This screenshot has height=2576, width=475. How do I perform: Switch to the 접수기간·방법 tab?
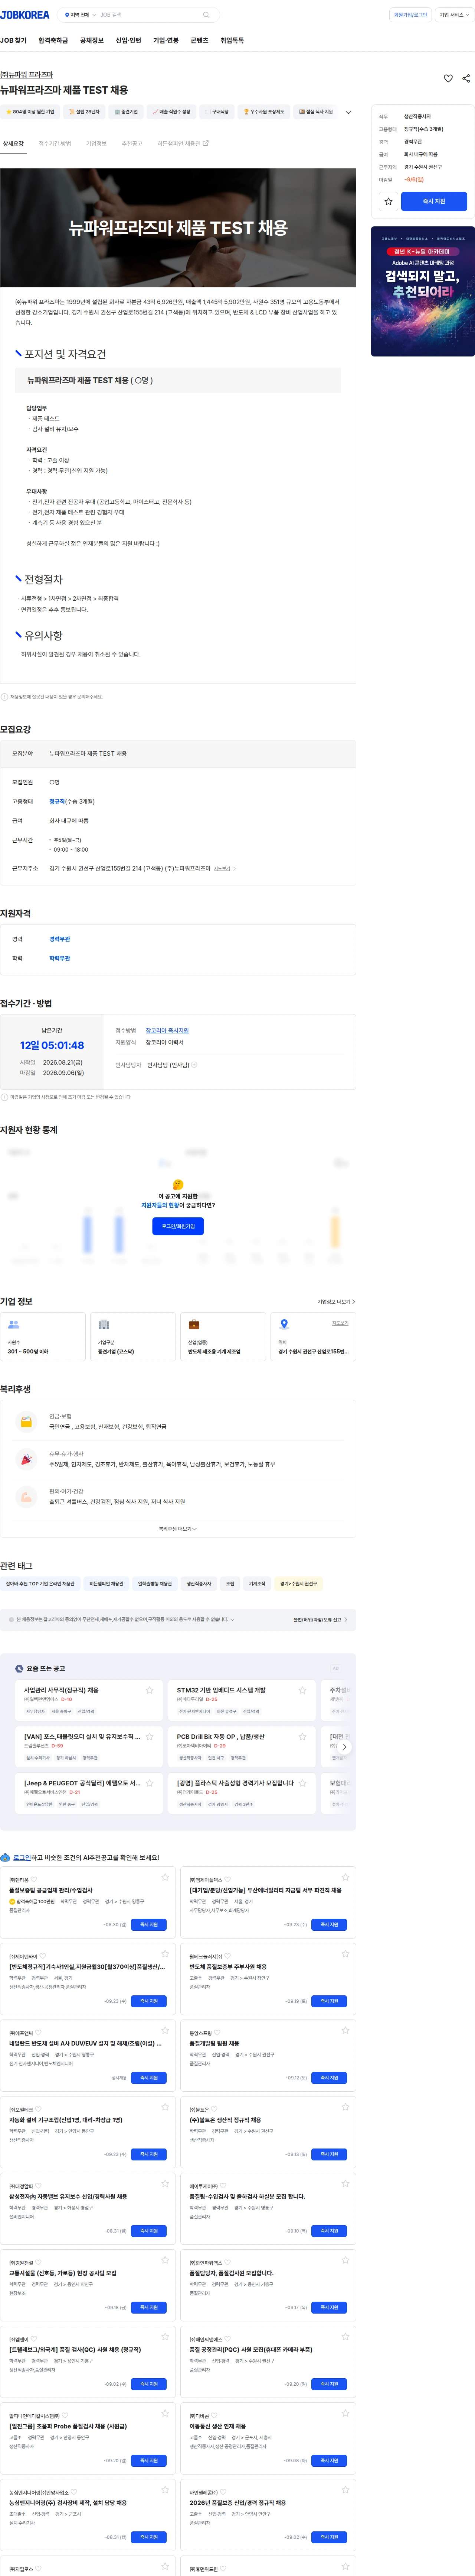click(x=55, y=144)
